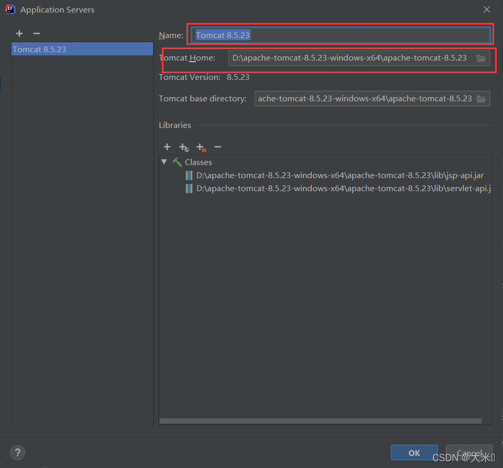Click the Cancel button
The image size is (503, 468).
(469, 453)
